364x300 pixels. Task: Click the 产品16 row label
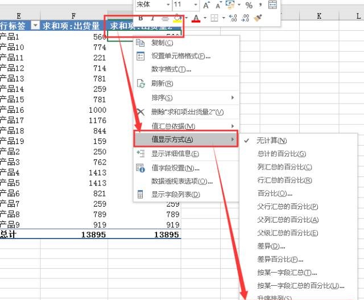(x=12, y=110)
